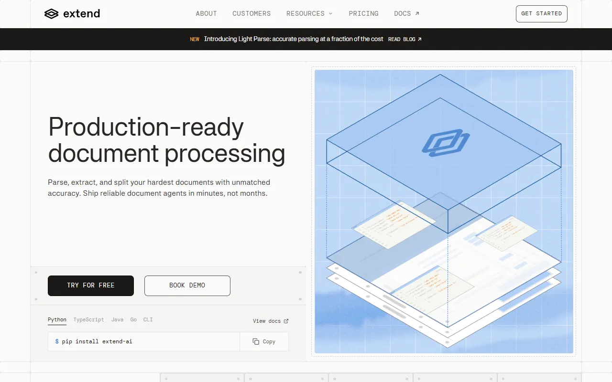Click the external arrow beside Docs
The height and width of the screenshot is (382, 612).
coord(417,13)
